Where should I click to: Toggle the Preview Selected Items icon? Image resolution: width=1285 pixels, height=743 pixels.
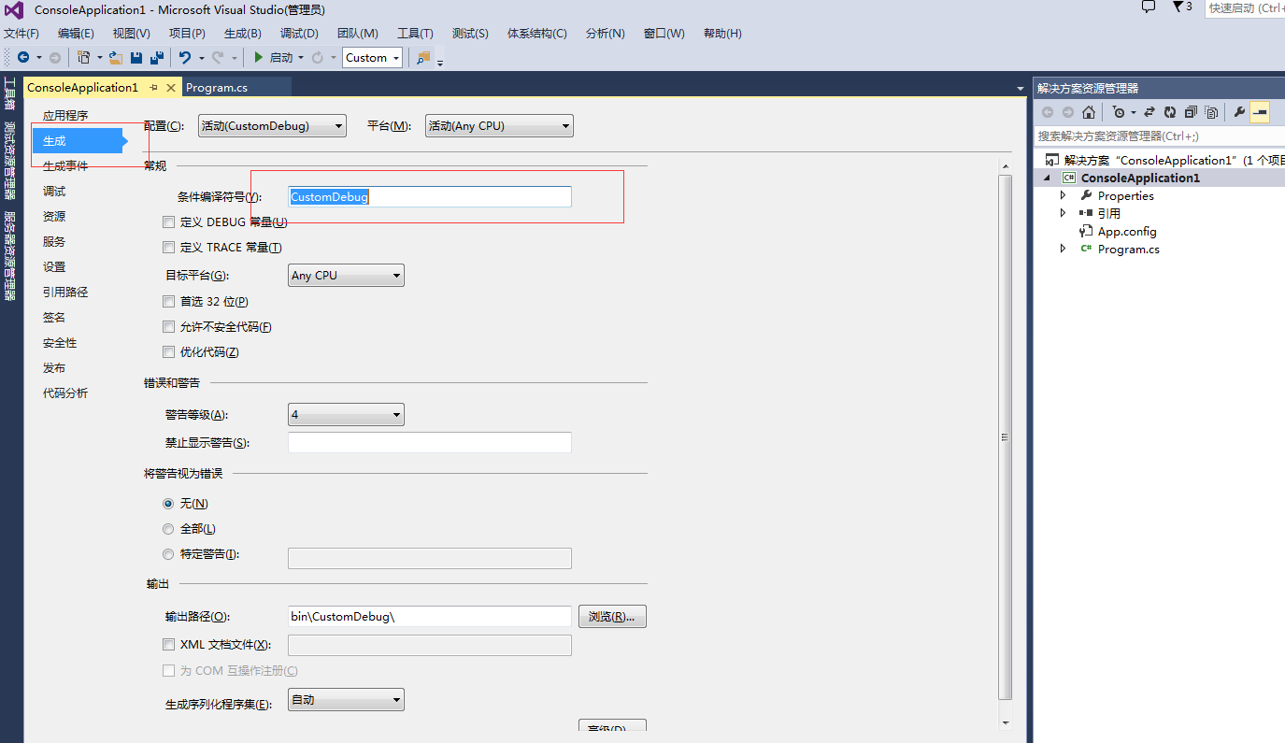[1260, 112]
